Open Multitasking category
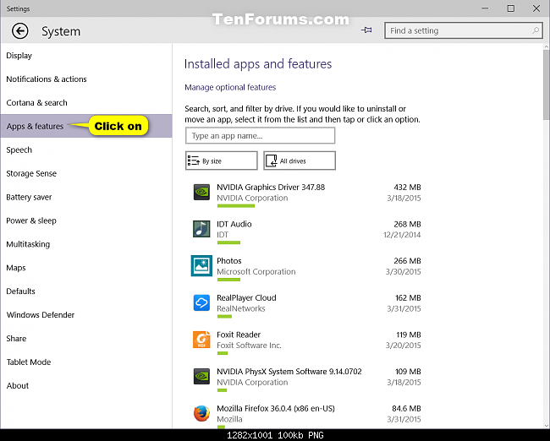 (x=86, y=244)
